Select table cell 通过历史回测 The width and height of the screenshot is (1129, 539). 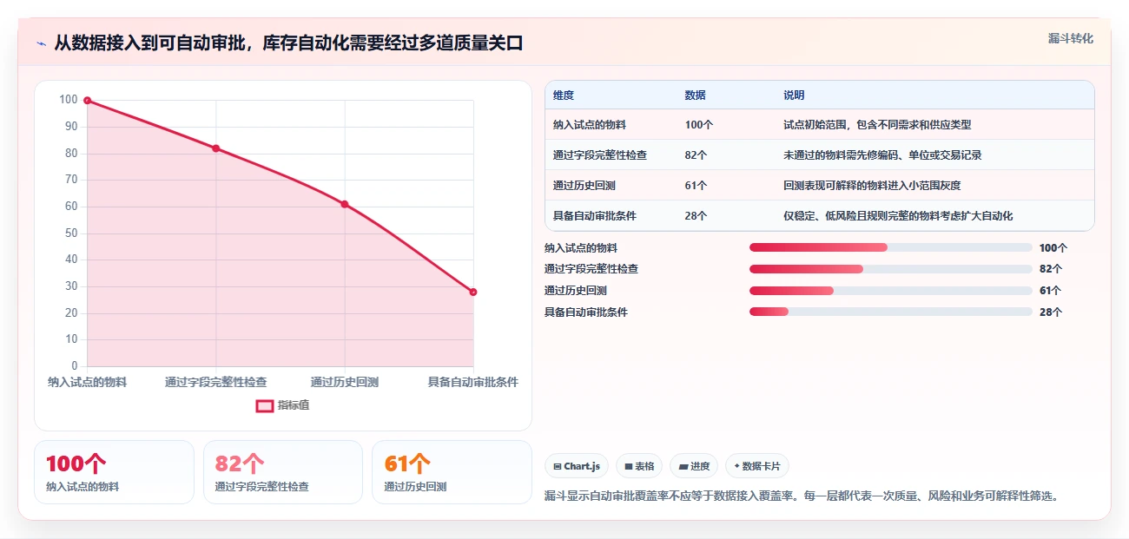pos(584,186)
